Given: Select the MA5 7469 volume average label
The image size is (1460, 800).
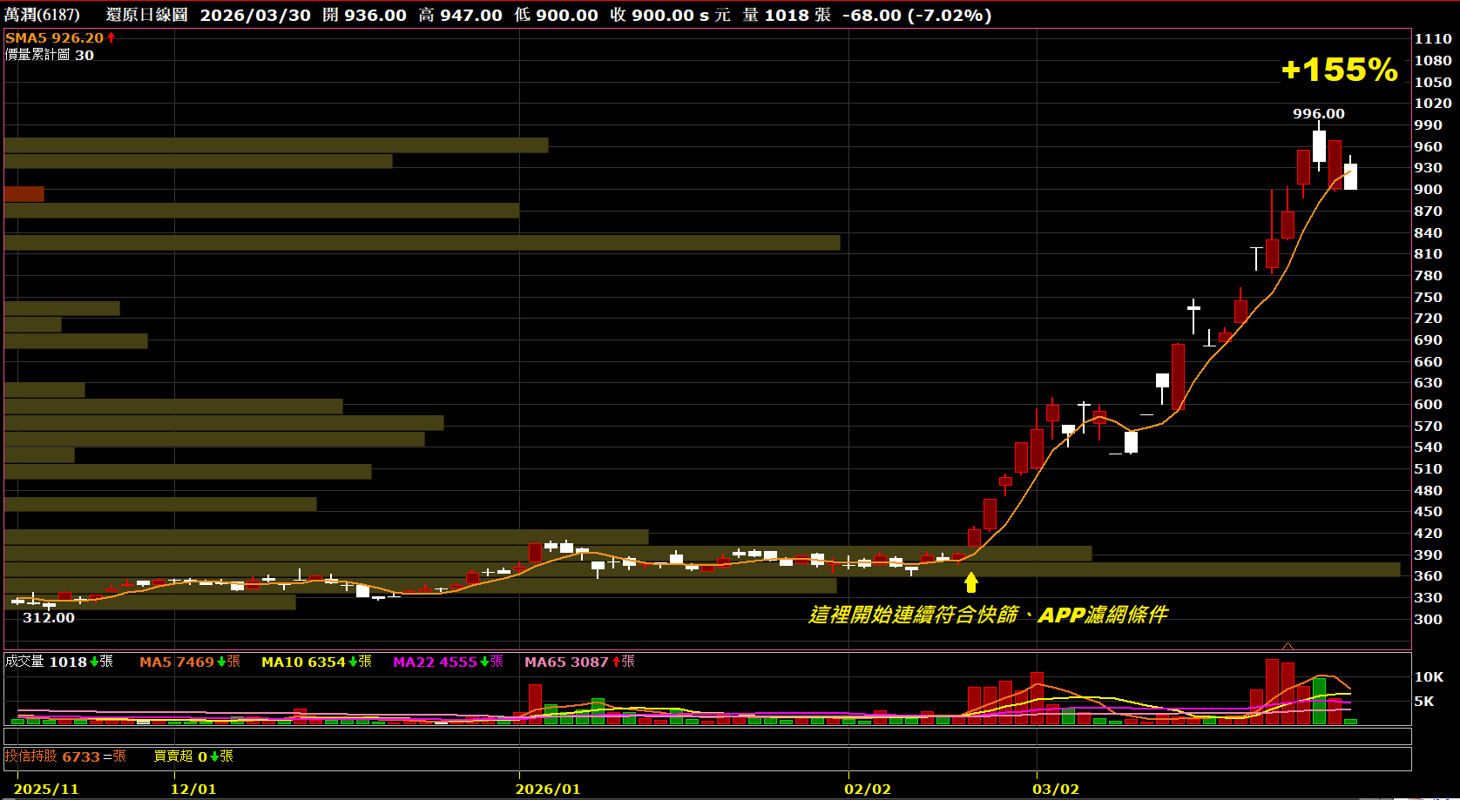Looking at the screenshot, I should pyautogui.click(x=190, y=662).
